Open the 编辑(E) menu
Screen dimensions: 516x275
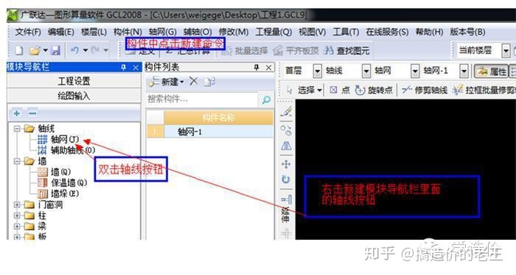click(61, 32)
